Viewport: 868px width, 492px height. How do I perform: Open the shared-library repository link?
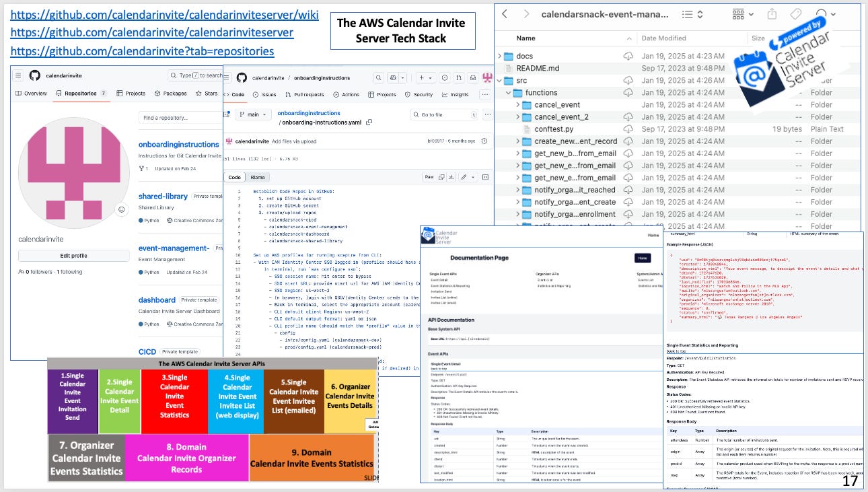163,196
